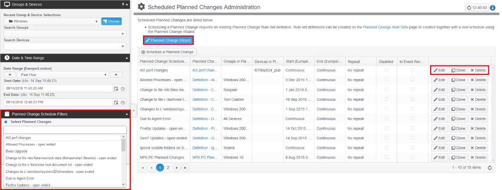The image size is (502, 190).
Task: Collapse the Groups & Devices panel
Action: click(127, 5)
